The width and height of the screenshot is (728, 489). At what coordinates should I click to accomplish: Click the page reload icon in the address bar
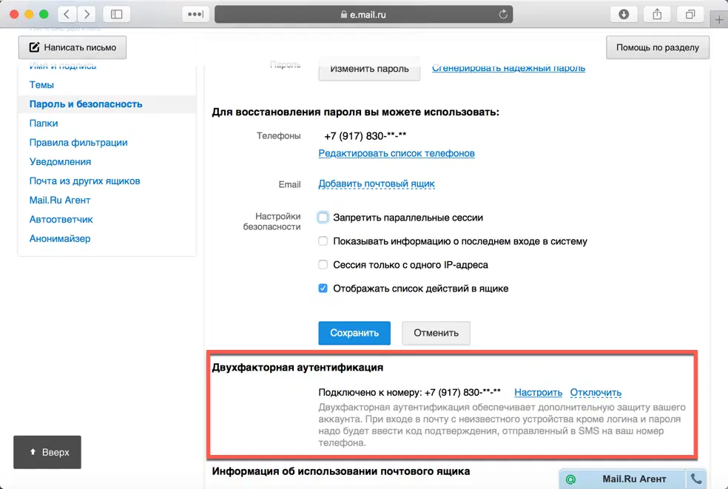point(502,13)
